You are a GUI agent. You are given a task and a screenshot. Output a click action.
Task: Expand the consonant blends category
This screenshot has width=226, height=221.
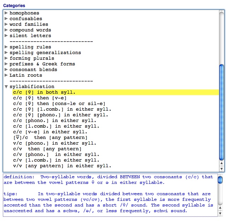pyautogui.click(x=6, y=70)
